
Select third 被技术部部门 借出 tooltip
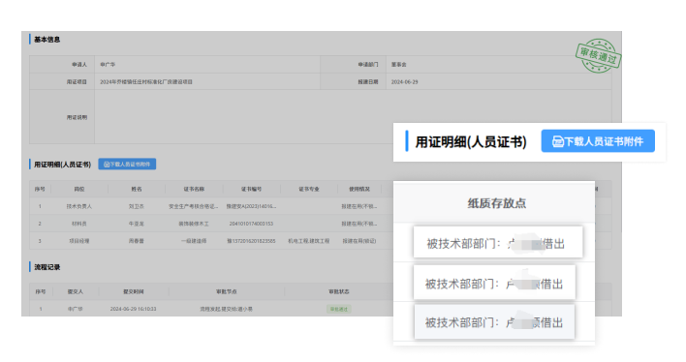[x=494, y=322]
